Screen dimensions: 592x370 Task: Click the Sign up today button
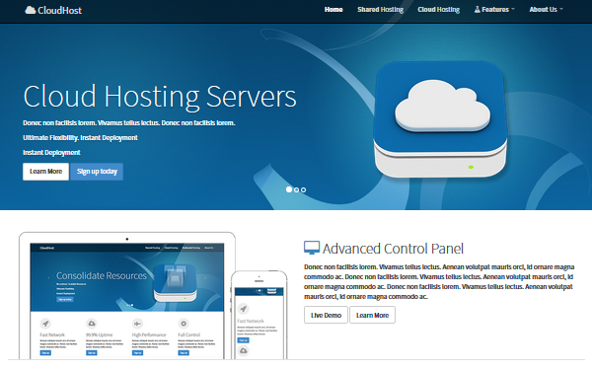point(97,172)
